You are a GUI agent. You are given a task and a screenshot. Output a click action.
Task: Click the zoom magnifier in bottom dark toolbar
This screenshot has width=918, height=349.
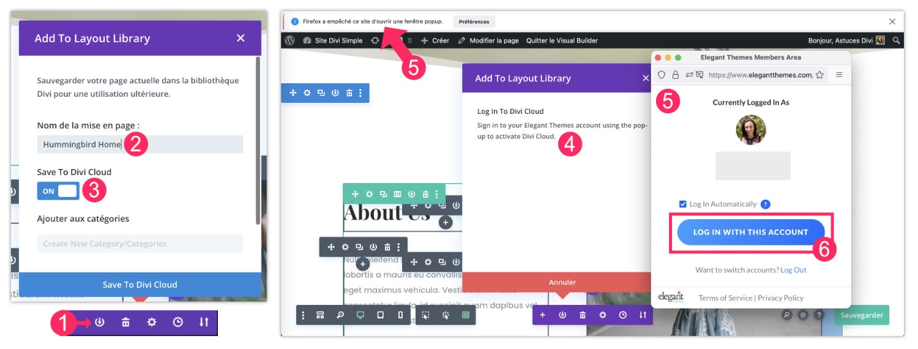(x=340, y=315)
